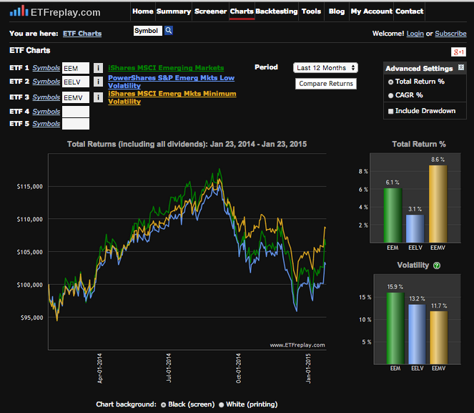Open iShares MSCI Emerging Markets link
The height and width of the screenshot is (413, 474).
166,68
